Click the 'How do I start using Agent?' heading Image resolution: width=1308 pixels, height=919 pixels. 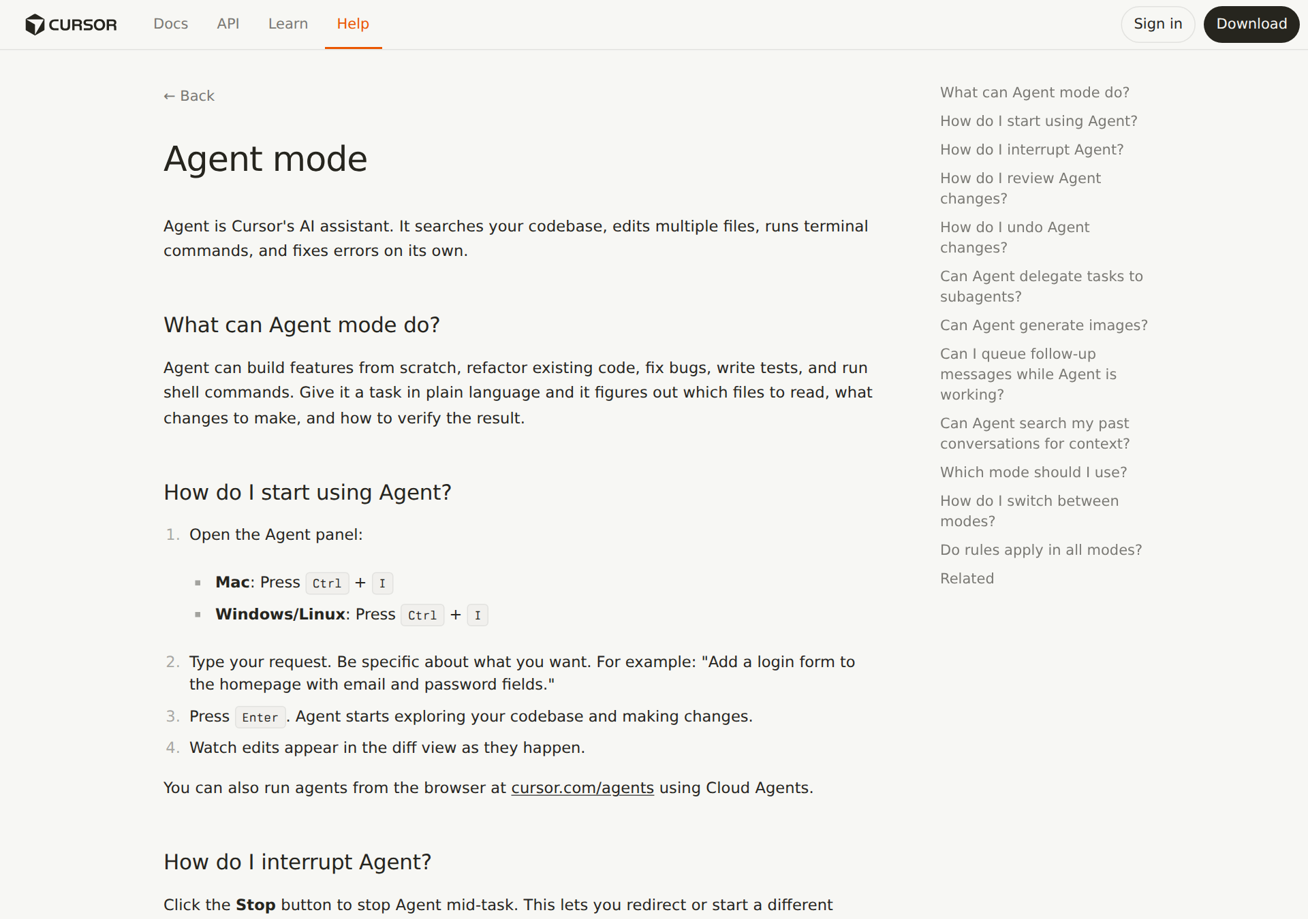[x=308, y=493]
